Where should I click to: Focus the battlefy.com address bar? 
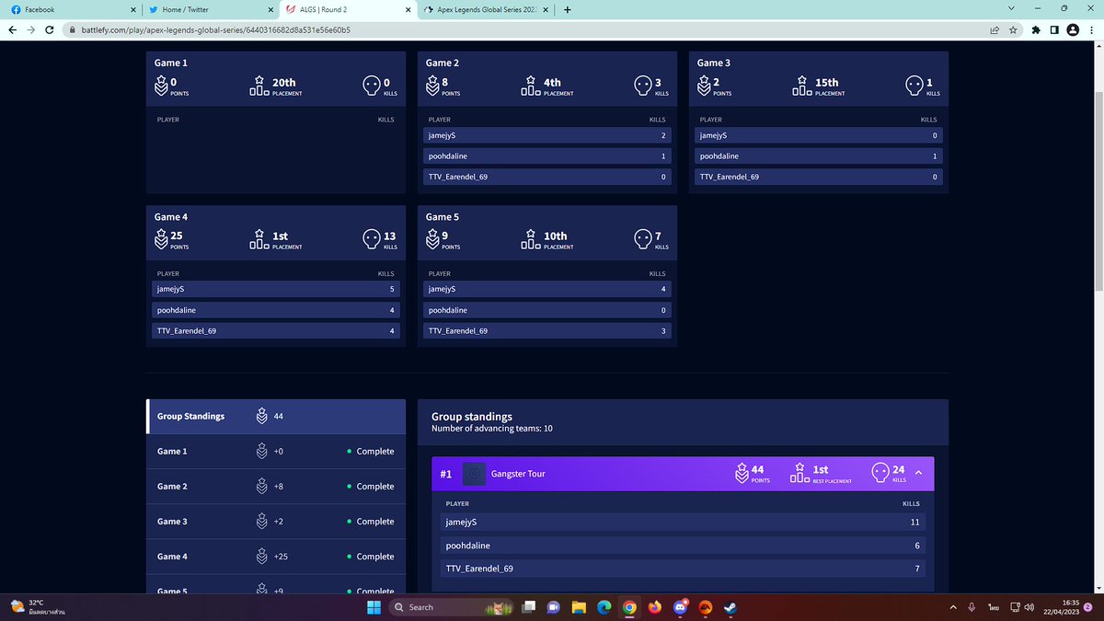tap(524, 29)
